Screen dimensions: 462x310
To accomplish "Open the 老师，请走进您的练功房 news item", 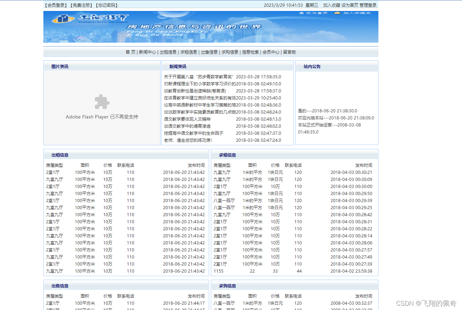I will [x=188, y=140].
